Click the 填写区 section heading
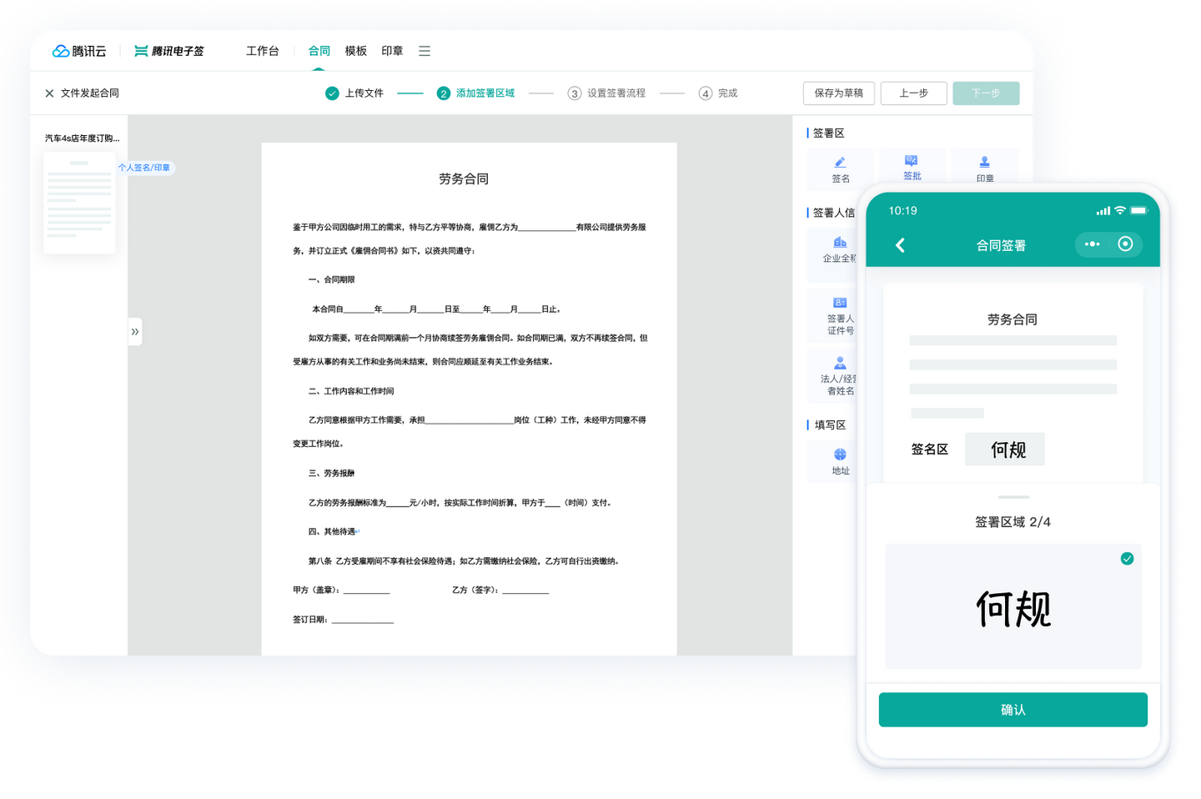This screenshot has height=799, width=1201. pos(829,425)
